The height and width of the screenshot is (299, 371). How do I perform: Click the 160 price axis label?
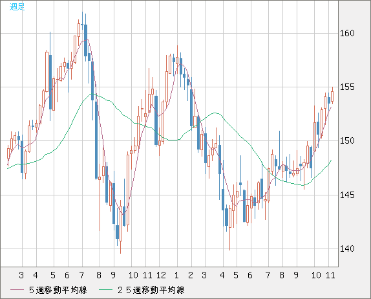[347, 33]
